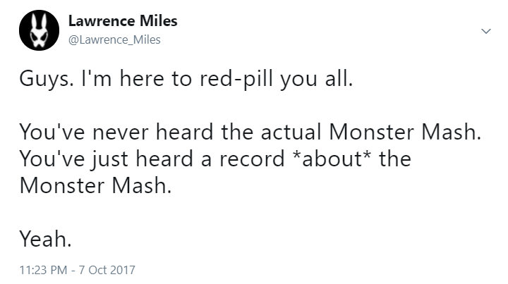Screen dimensions: 508x284
Task: Click the final "Yeah." line
Action: [45, 240]
